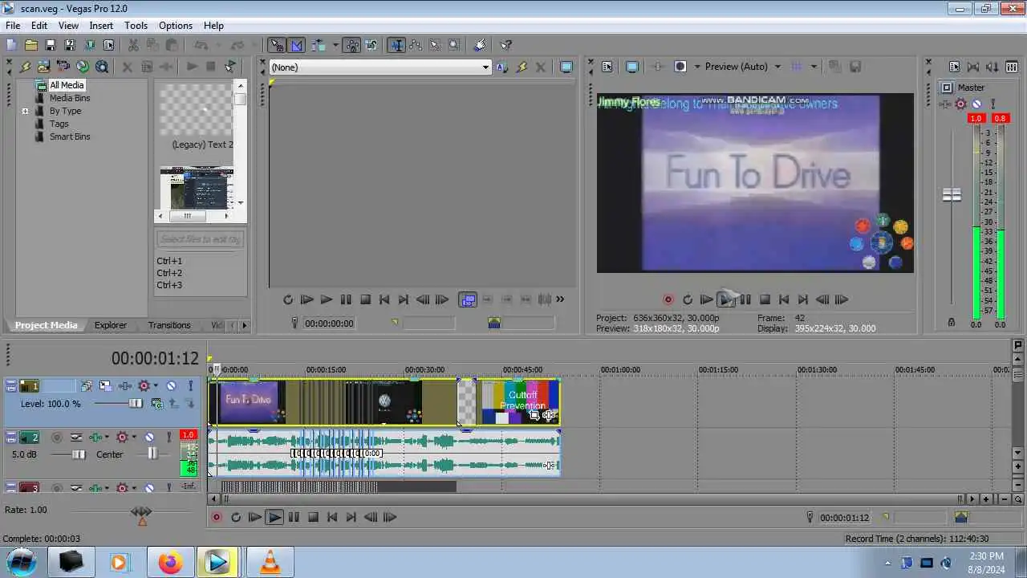The height and width of the screenshot is (578, 1027).
Task: Toggle Automatic Crossfades button in toolbar
Action: [297, 46]
